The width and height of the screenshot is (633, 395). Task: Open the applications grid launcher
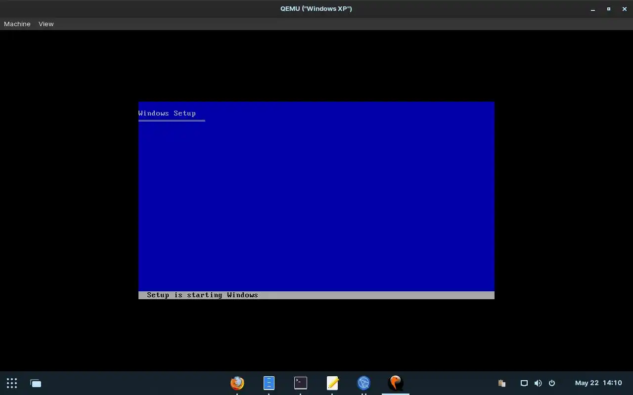pos(12,383)
